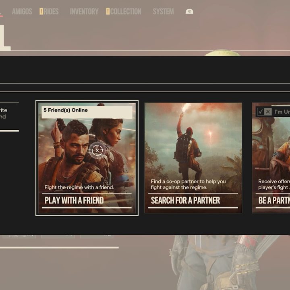Screen dimensions: 290x290
Task: Toggle the checkmark availability option
Action: (261, 112)
